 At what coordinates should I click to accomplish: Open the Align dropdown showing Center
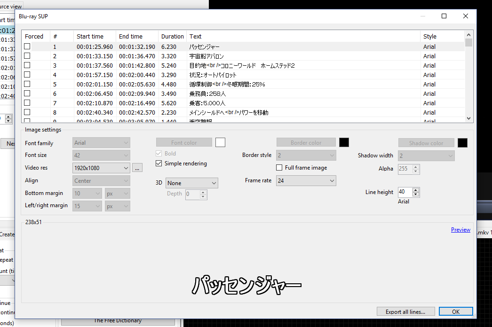[x=101, y=180]
